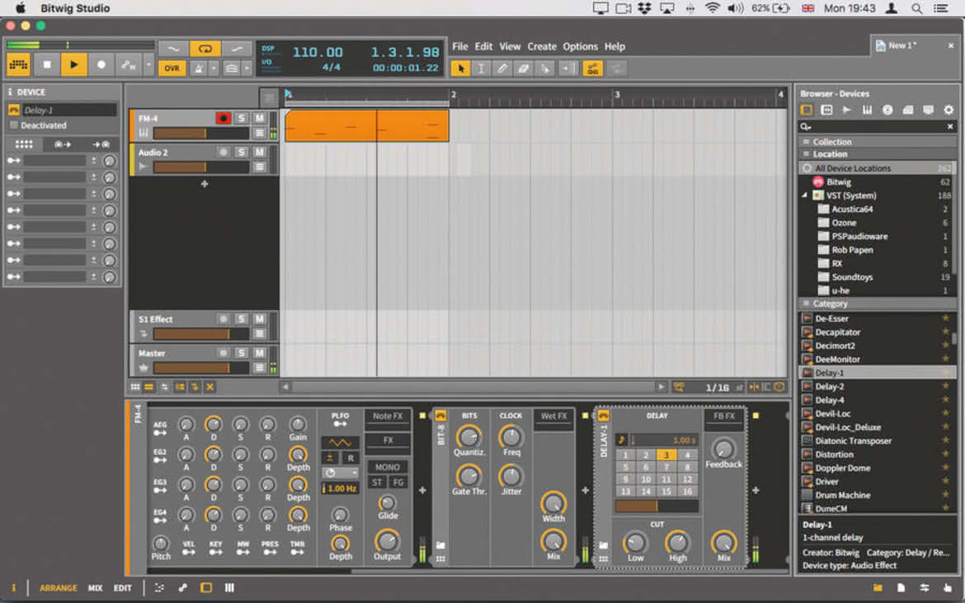The width and height of the screenshot is (965, 603).
Task: Click the Wi-Fi icon in menu bar
Action: pyautogui.click(x=712, y=8)
